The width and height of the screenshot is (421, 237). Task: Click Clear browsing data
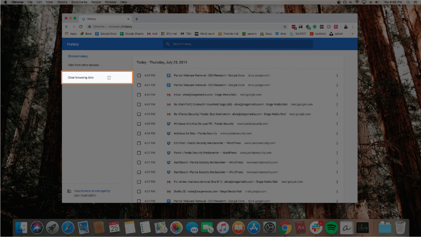82,77
